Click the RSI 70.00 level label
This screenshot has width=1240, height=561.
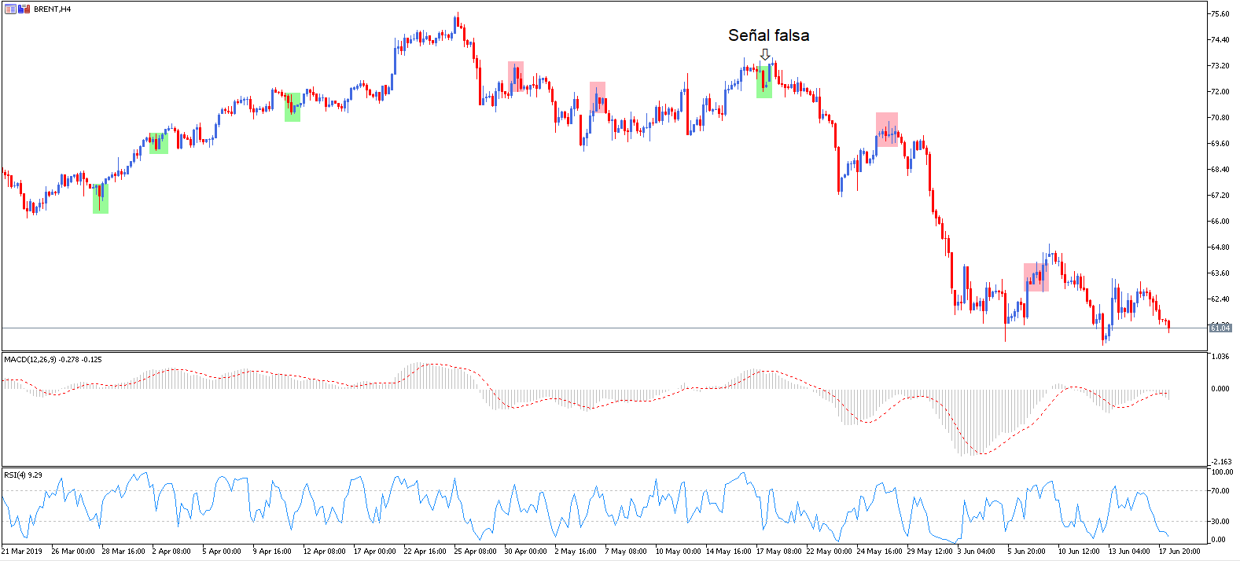1221,491
